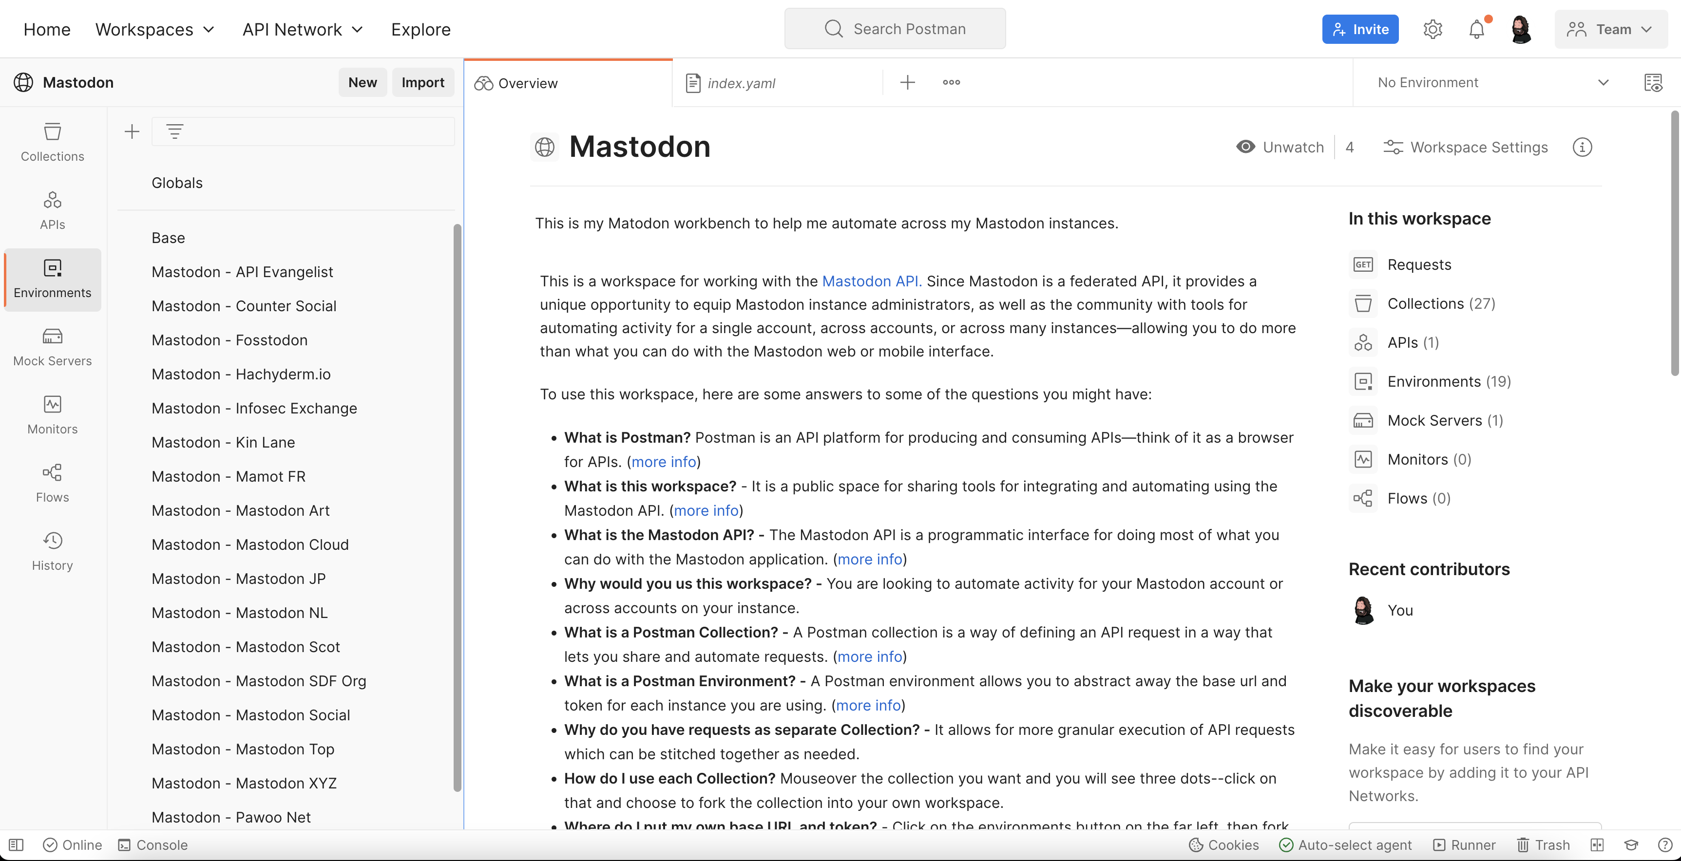This screenshot has height=861, width=1681.
Task: Open the Collections sidebar section
Action: [x=52, y=142]
